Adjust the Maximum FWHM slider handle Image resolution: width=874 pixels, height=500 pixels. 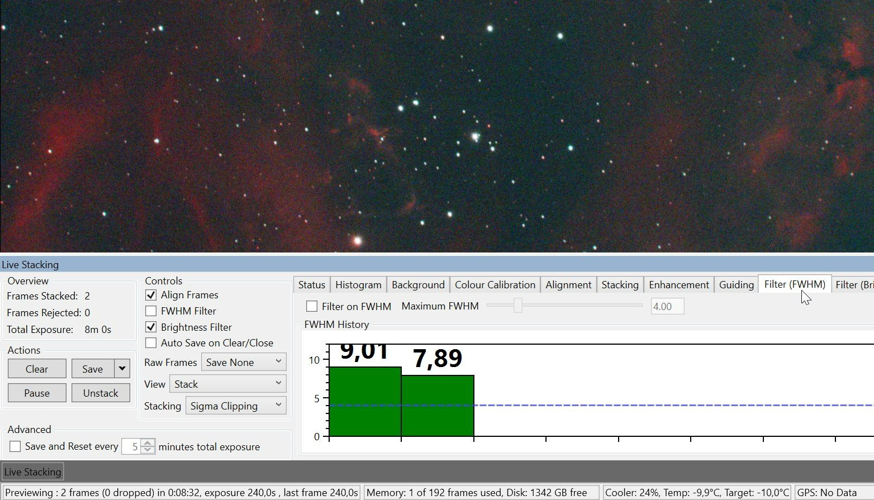tap(518, 306)
